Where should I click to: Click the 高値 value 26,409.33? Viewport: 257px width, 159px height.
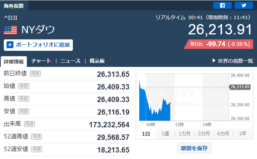113,99
